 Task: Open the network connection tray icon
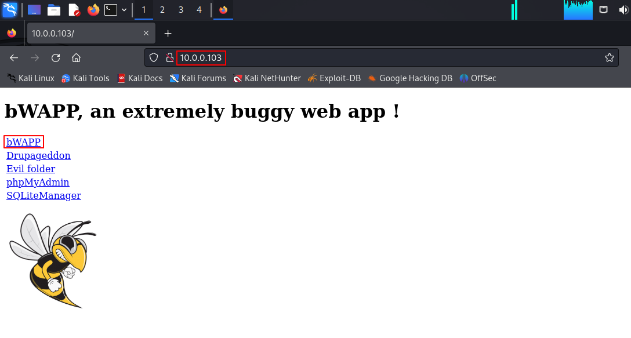pos(603,10)
